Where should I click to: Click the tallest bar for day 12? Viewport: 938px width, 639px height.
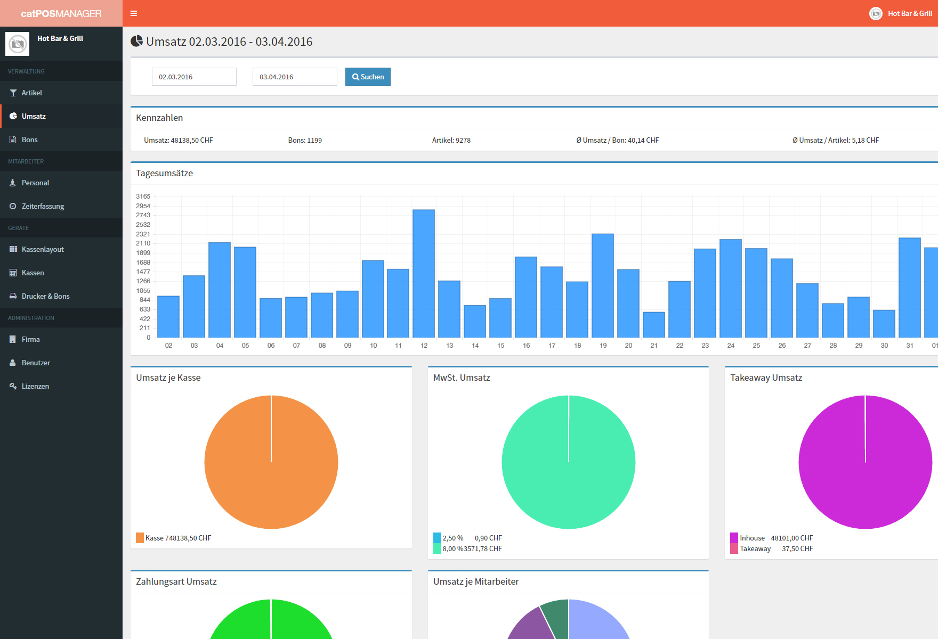[x=424, y=274]
